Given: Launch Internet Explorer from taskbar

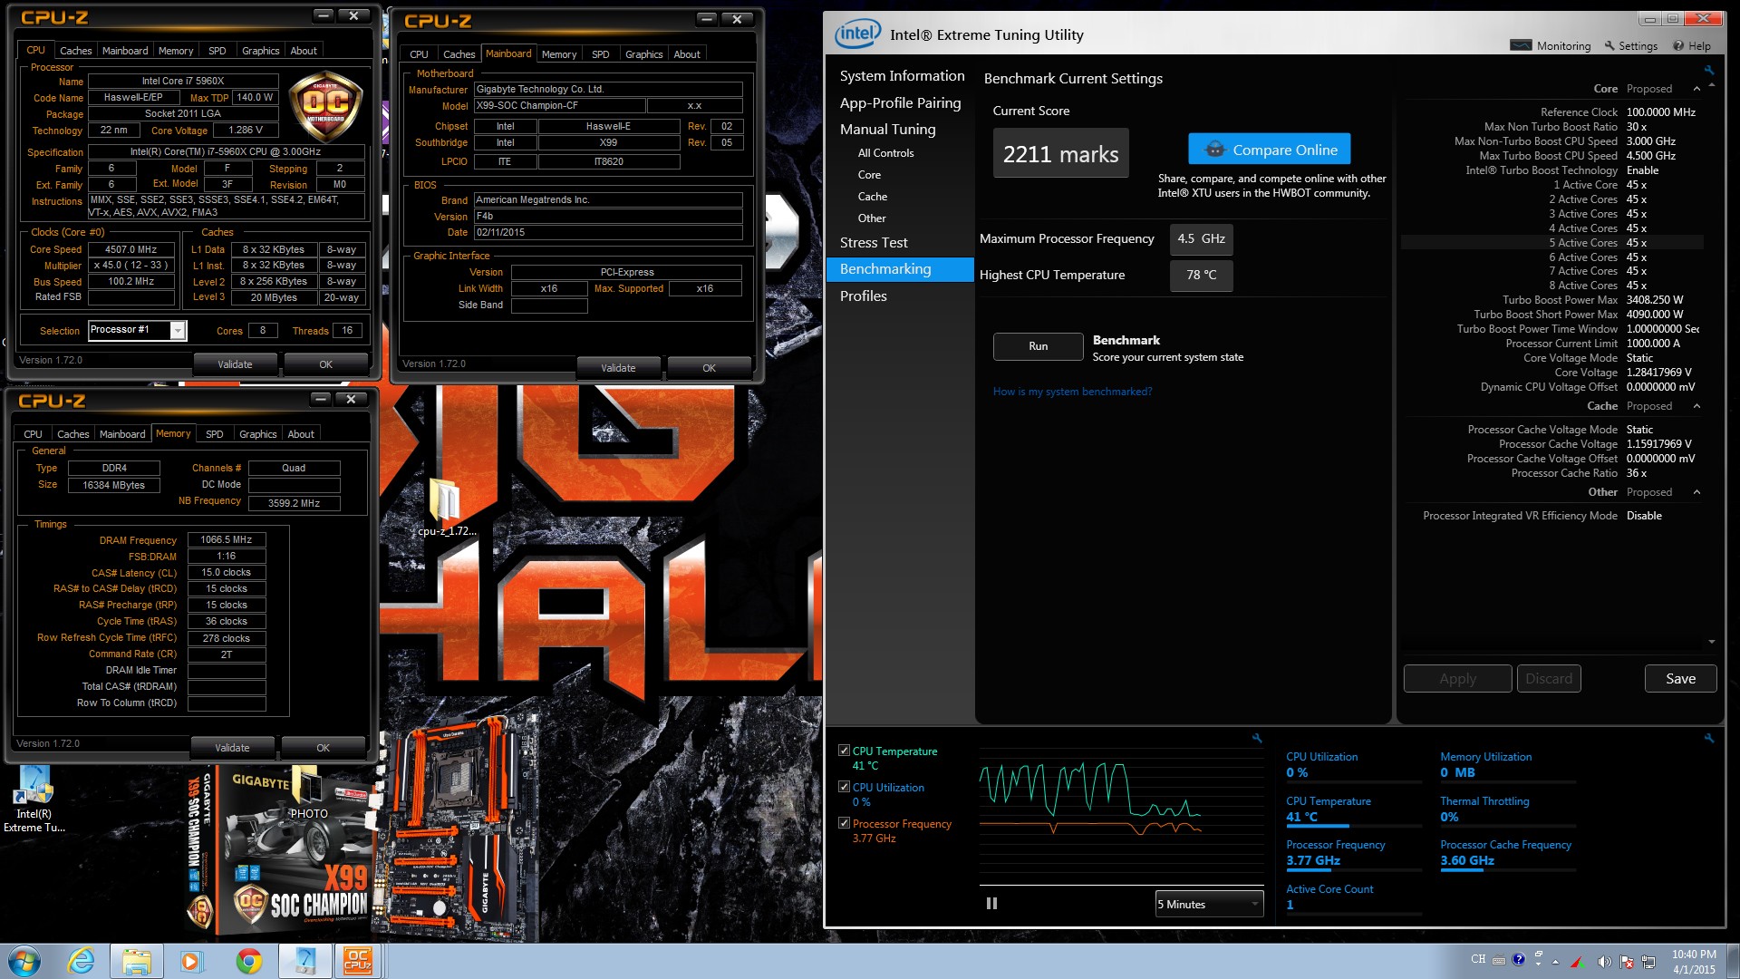Looking at the screenshot, I should click(x=82, y=961).
